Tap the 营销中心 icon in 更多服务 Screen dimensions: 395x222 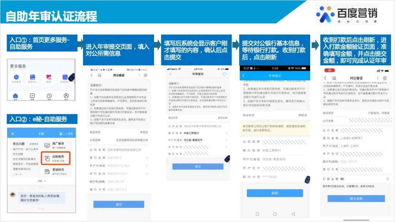tap(32, 77)
